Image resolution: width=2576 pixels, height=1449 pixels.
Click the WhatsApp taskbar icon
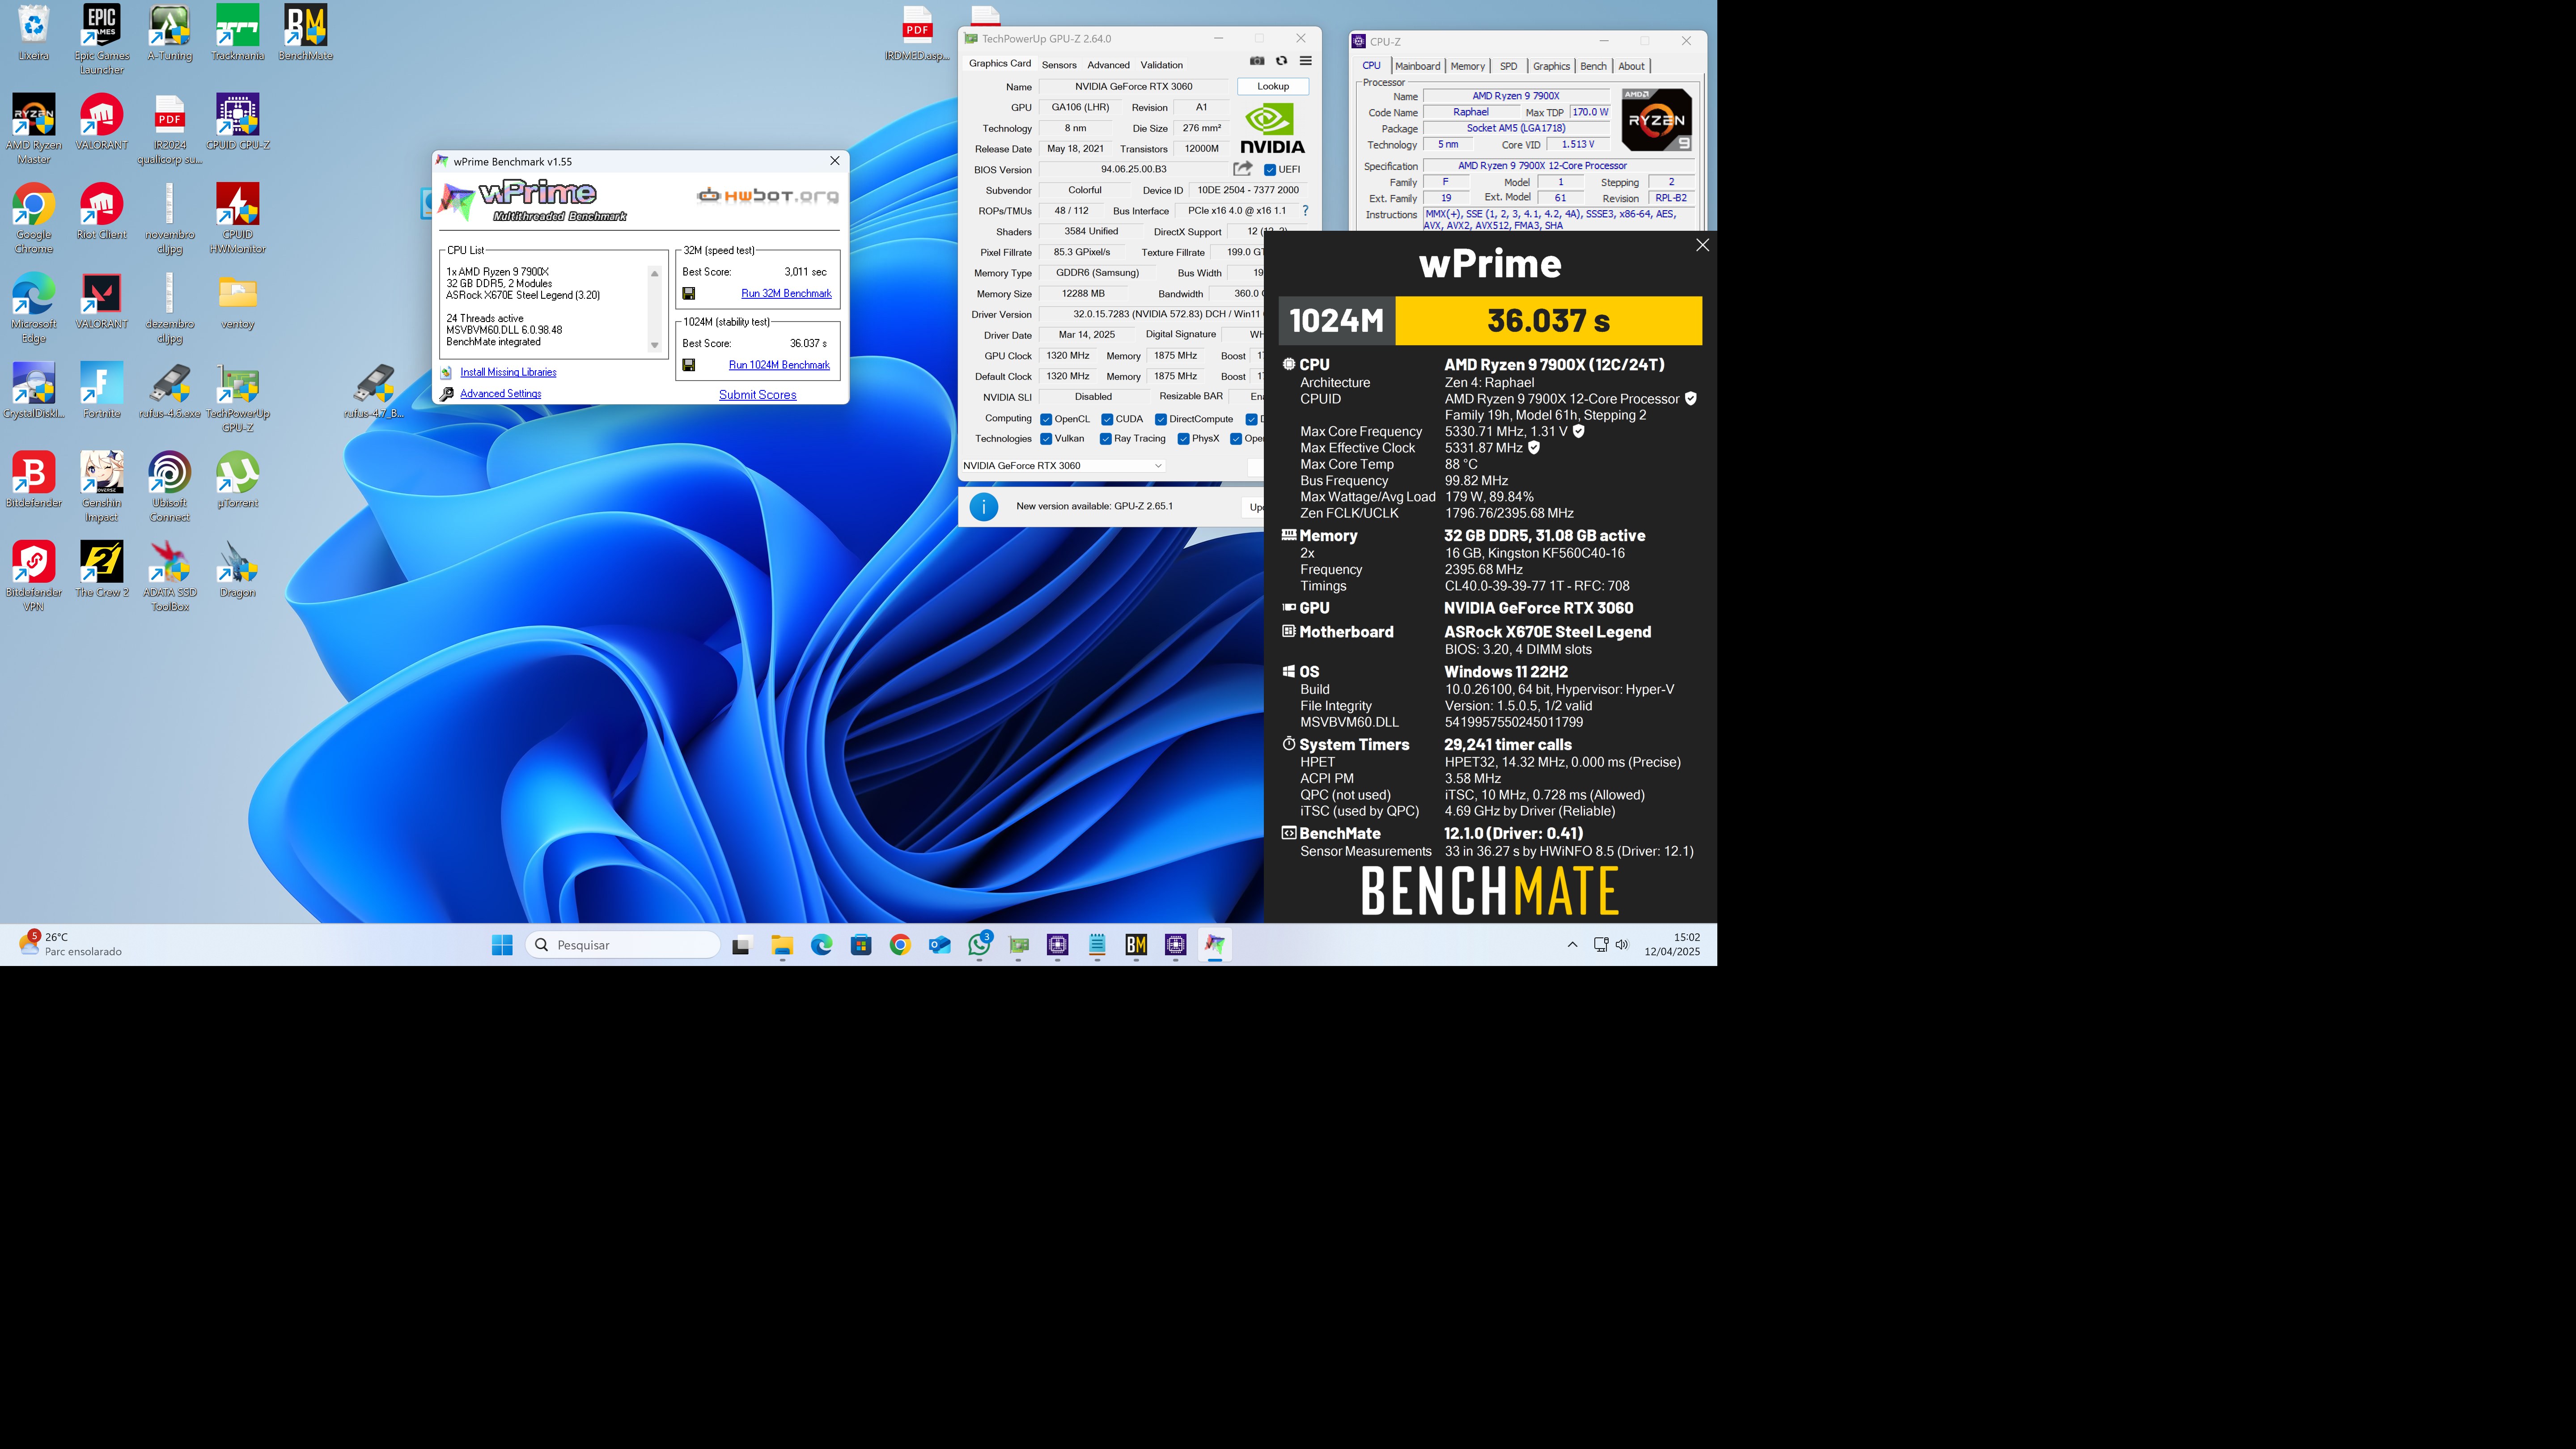point(979,944)
